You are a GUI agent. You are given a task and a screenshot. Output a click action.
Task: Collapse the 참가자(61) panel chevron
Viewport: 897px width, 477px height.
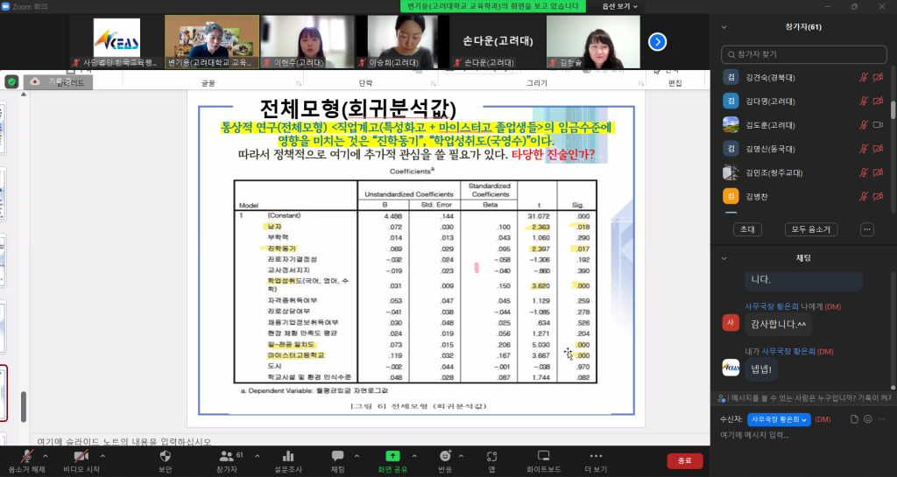(724, 27)
